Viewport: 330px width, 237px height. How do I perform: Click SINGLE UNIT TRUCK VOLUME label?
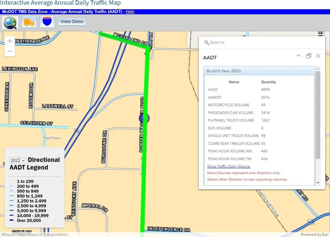pyautogui.click(x=233, y=136)
